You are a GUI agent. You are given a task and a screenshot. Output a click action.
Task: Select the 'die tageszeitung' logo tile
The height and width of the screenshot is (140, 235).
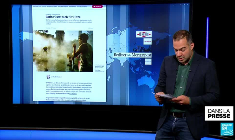pos(147,41)
